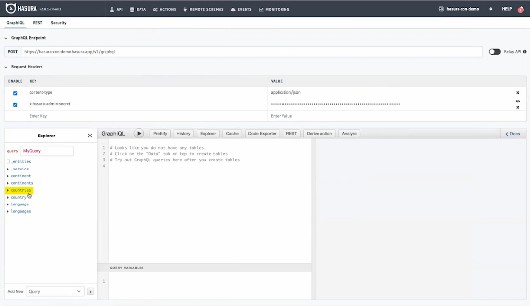Click the Prettify button
Image resolution: width=530 pixels, height=306 pixels.
[x=160, y=134]
